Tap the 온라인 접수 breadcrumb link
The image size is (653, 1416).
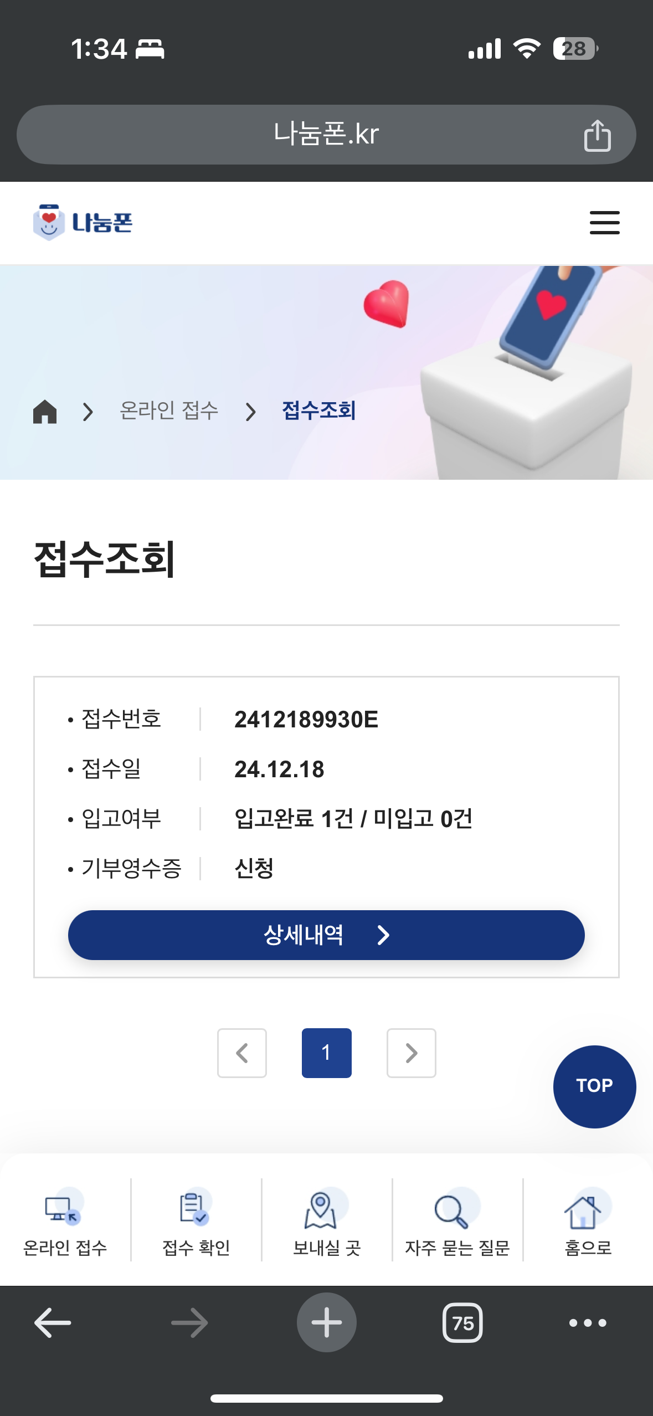click(169, 411)
